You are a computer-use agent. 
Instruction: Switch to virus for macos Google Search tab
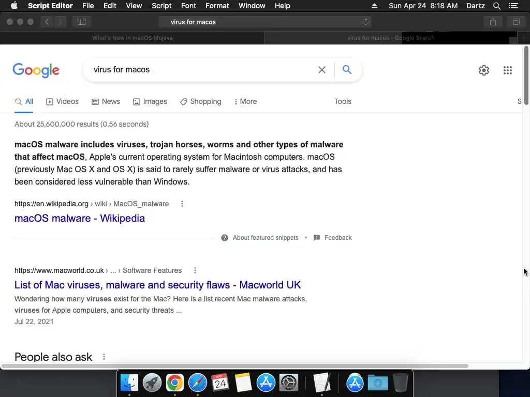391,38
